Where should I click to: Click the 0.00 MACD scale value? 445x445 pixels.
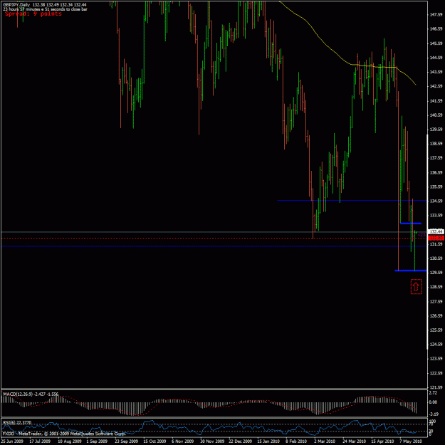[434, 402]
